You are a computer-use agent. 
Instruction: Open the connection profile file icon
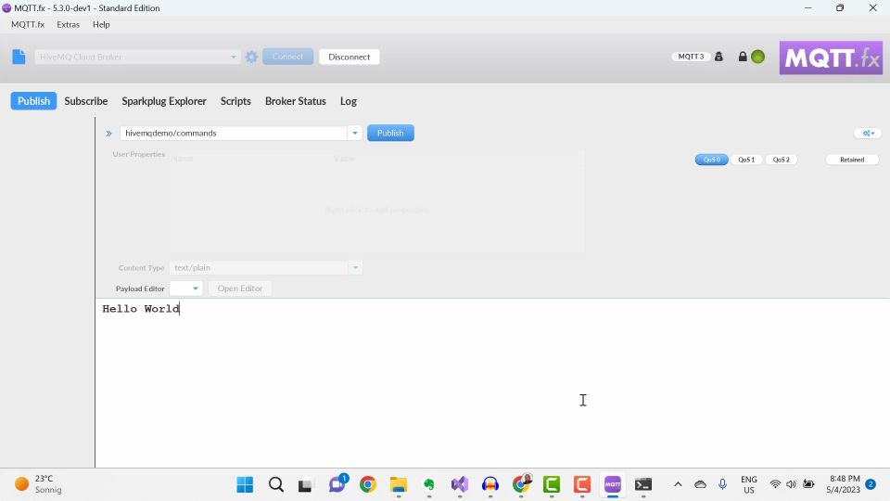pyautogui.click(x=19, y=57)
